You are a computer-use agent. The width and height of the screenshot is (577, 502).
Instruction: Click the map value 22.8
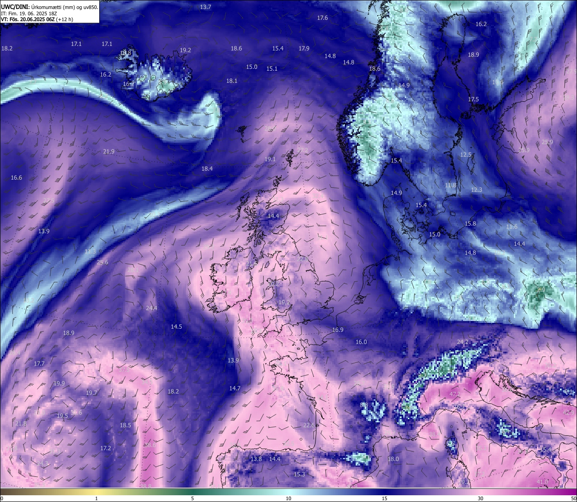302,259
